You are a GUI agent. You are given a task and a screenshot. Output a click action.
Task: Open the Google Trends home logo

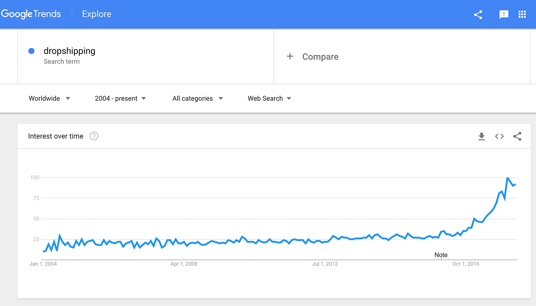31,14
